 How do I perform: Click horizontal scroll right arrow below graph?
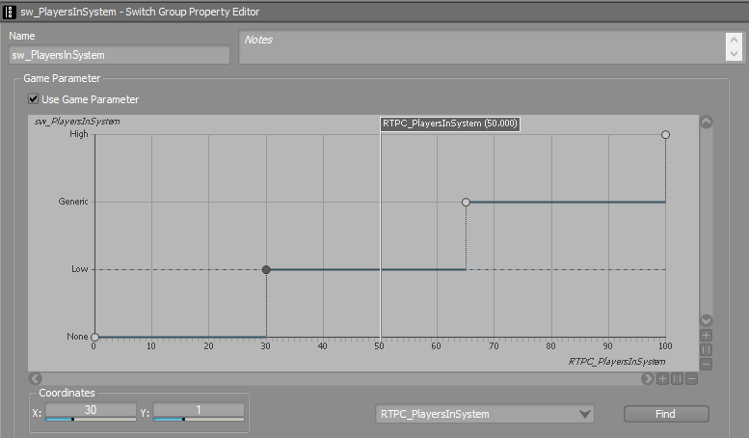coord(647,379)
